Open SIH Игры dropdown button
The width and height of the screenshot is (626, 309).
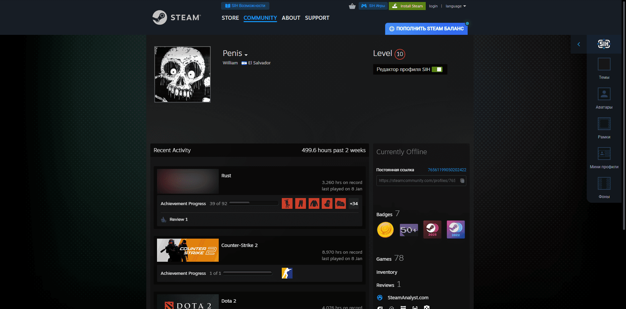(x=373, y=6)
